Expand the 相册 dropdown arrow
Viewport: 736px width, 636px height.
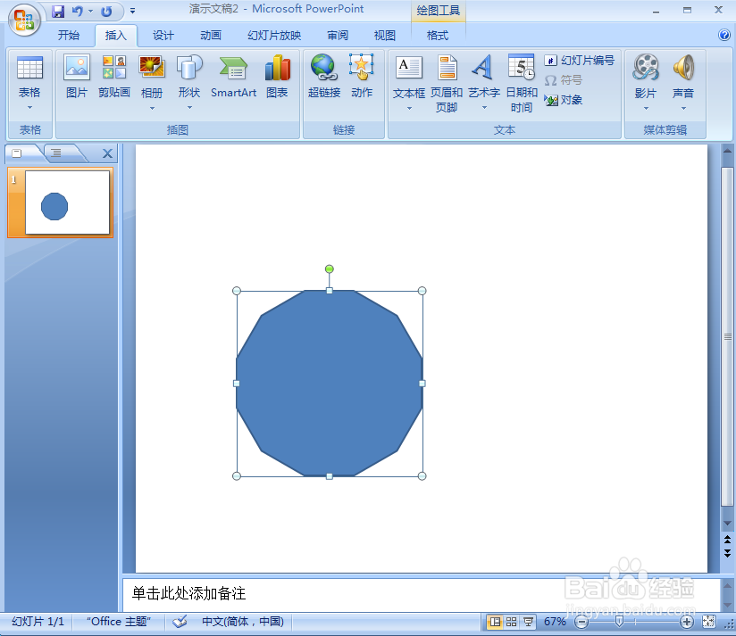[152, 108]
